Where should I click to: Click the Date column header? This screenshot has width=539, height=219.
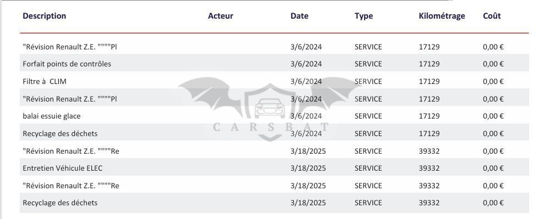point(299,16)
